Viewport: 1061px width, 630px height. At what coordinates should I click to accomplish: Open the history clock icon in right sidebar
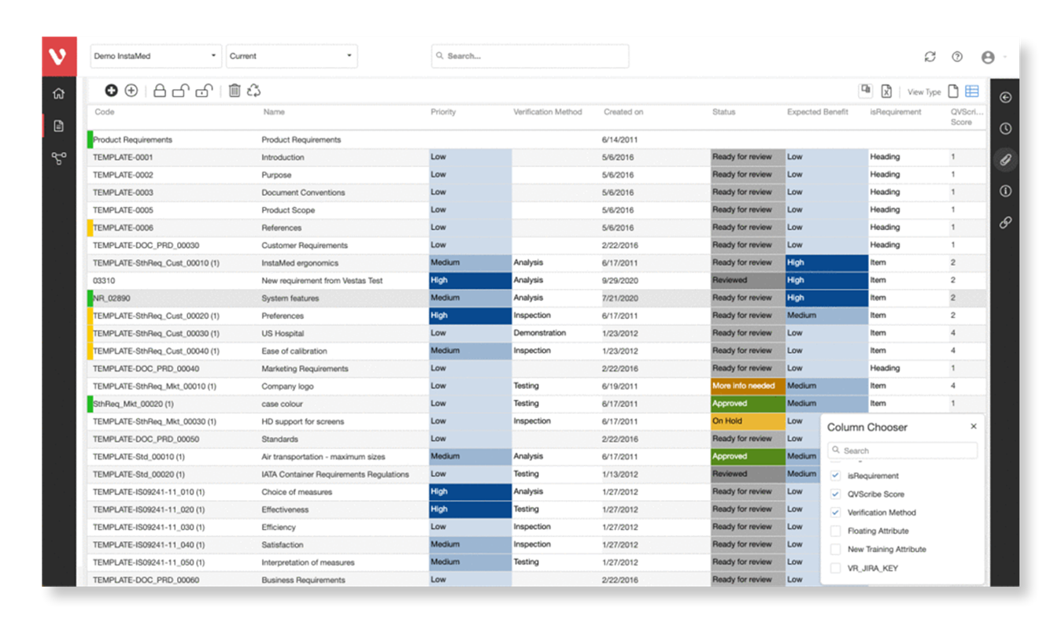[x=1005, y=128]
